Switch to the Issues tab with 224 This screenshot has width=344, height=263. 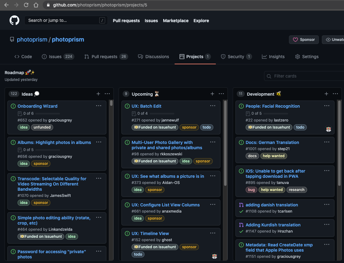[x=58, y=57]
